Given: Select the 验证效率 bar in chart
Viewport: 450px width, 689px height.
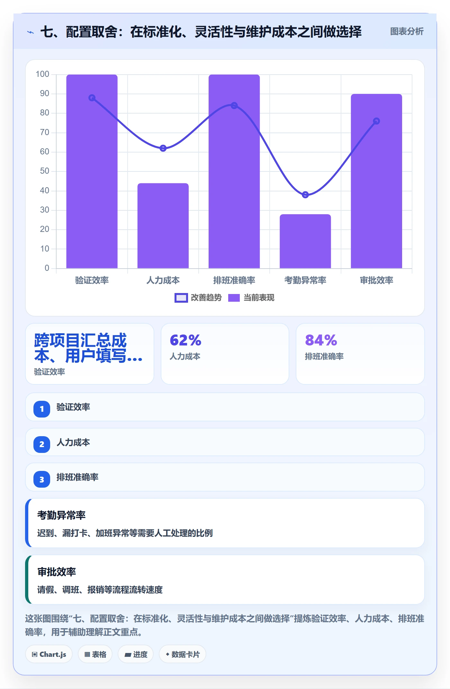Looking at the screenshot, I should coord(92,171).
